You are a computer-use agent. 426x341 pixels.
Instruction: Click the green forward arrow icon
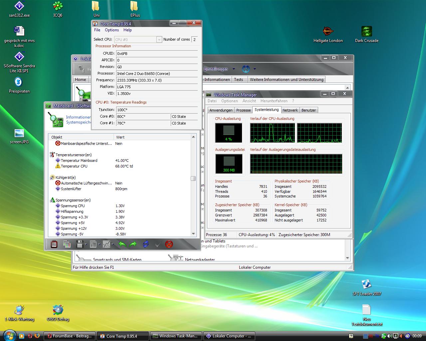pyautogui.click(x=133, y=244)
